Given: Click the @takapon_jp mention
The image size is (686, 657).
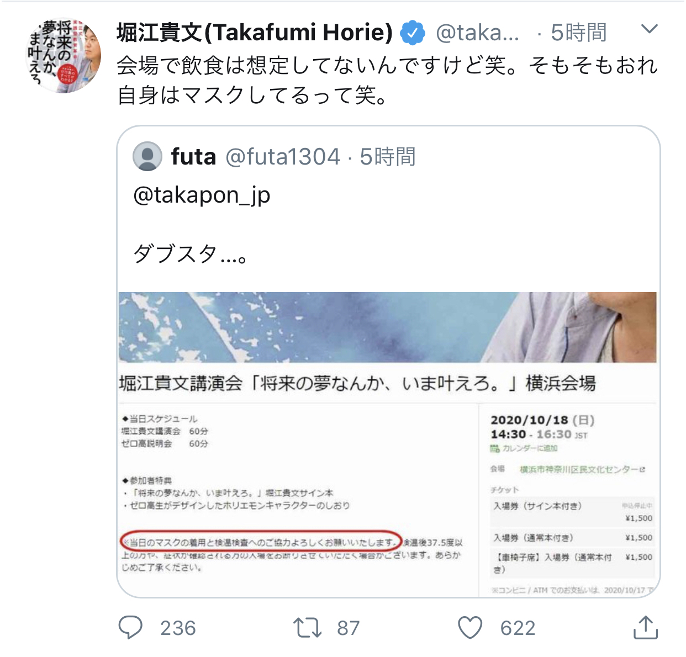Looking at the screenshot, I should pyautogui.click(x=202, y=195).
